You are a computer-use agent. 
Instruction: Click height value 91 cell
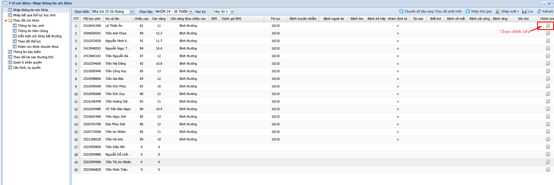[142, 41]
